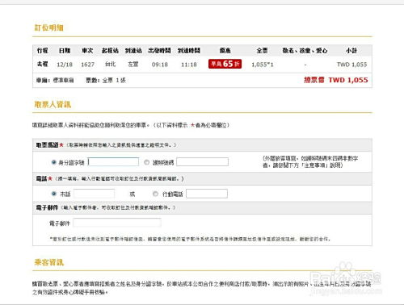Viewport: 404px width, 305px height.
Task: Click the arrival time 11:18
Action: coord(189,65)
